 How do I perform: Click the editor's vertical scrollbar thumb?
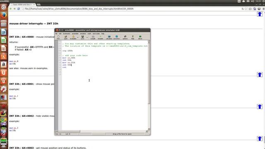coord(149,74)
